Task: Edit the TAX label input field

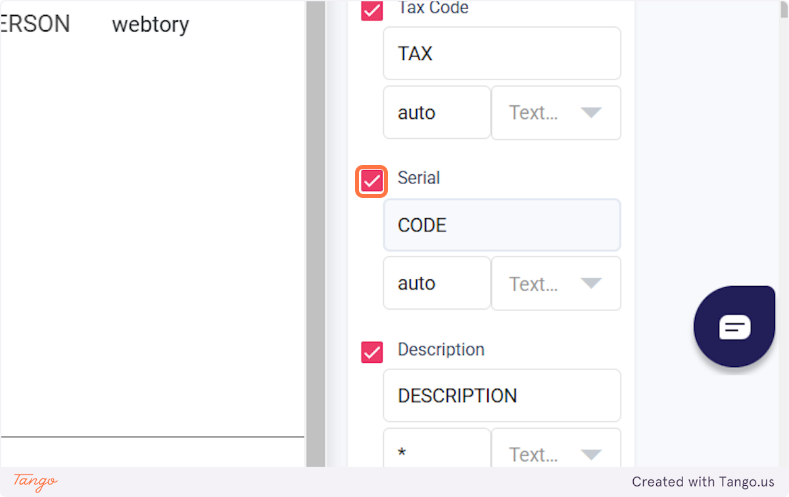Action: point(502,53)
